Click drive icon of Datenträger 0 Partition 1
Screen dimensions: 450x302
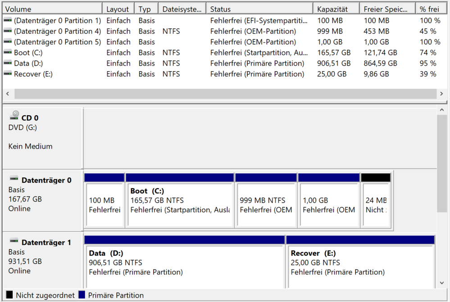[8, 21]
